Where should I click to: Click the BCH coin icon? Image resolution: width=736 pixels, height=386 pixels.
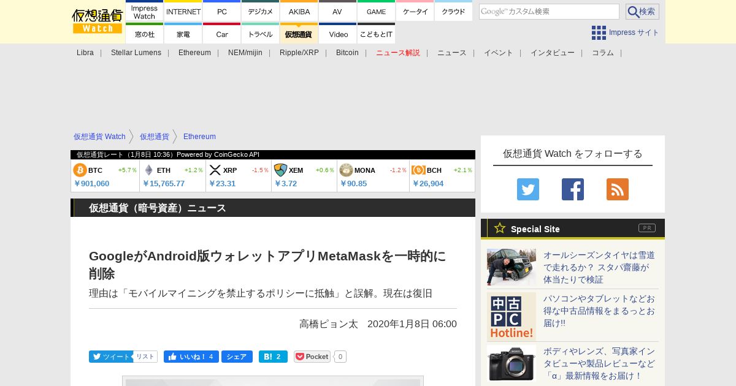pyautogui.click(x=418, y=170)
